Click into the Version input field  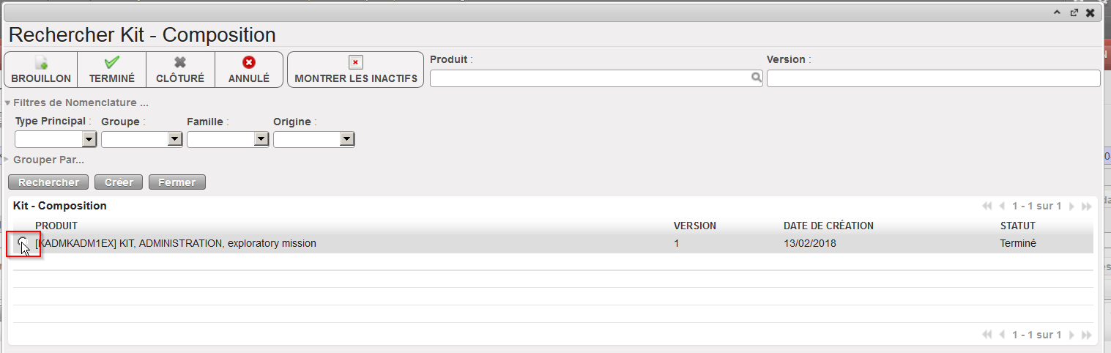coord(933,78)
